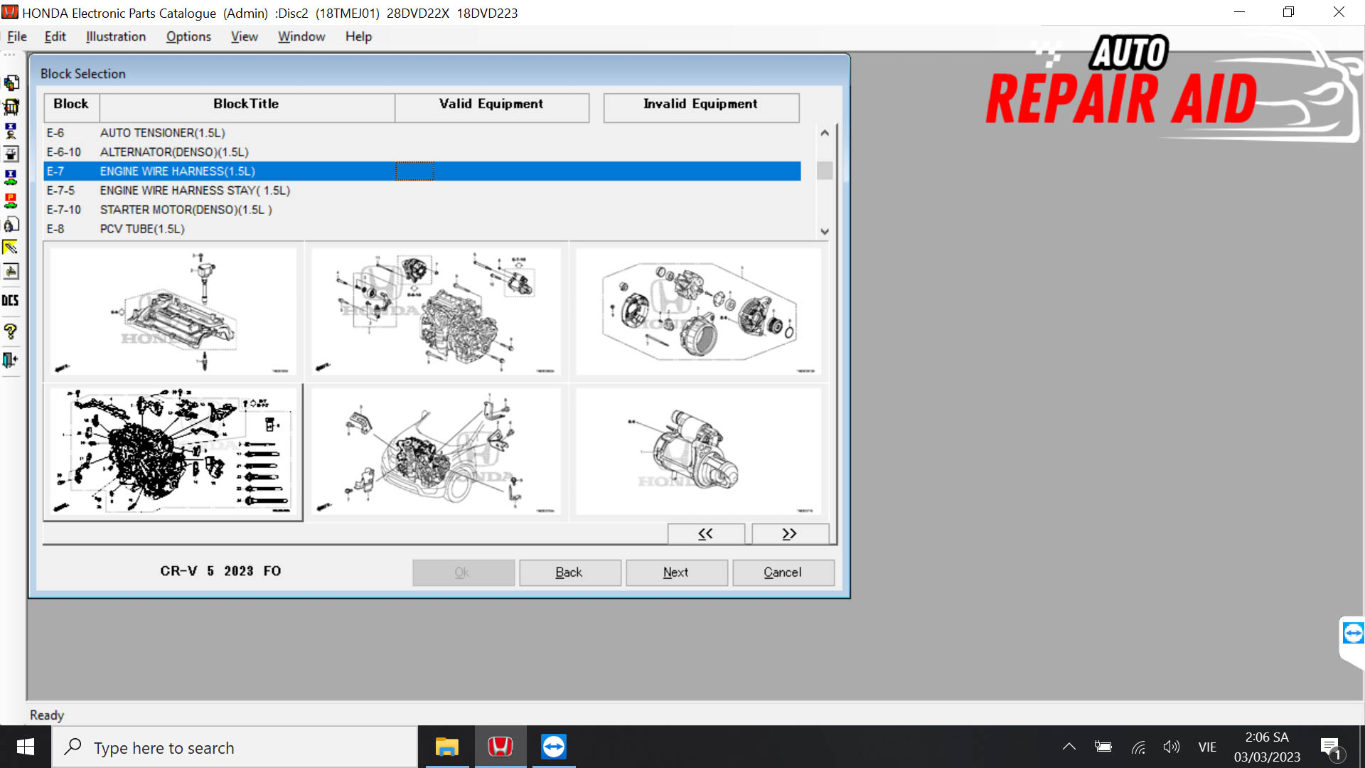Click the Honda app icon in taskbar

point(500,747)
